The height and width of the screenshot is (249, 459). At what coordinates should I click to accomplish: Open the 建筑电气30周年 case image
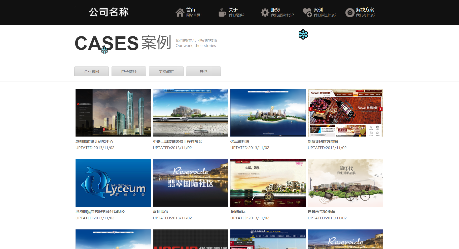point(345,183)
